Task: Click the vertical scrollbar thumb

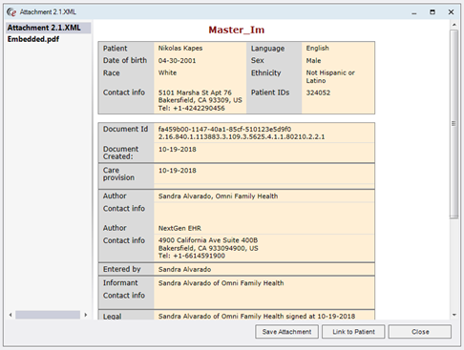Action: 454,124
